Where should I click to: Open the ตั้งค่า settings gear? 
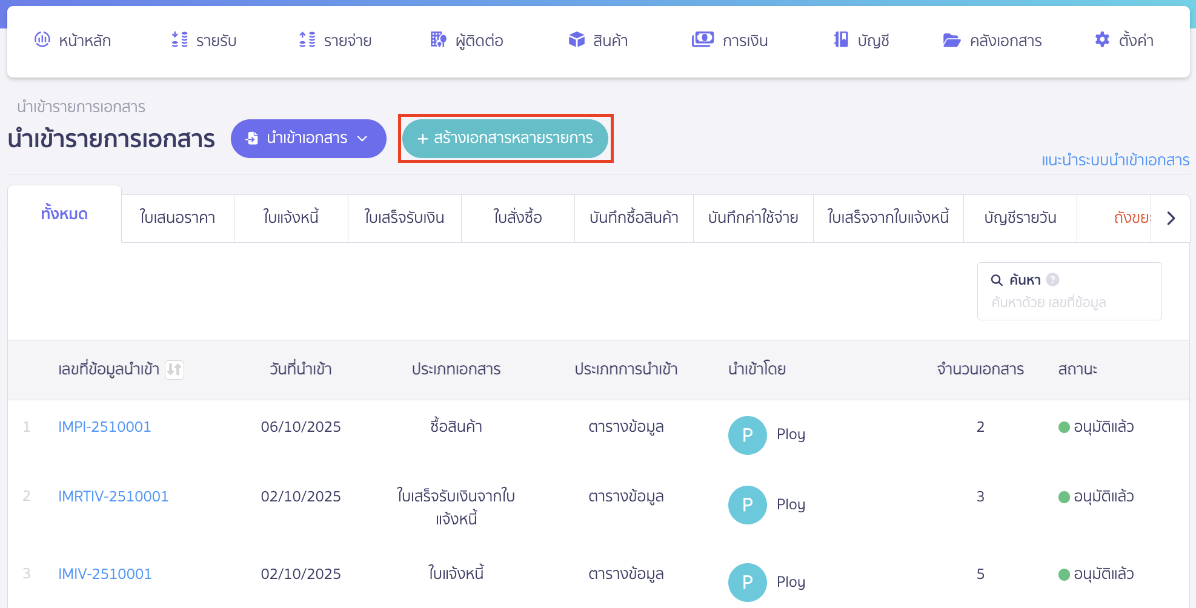pos(1103,40)
